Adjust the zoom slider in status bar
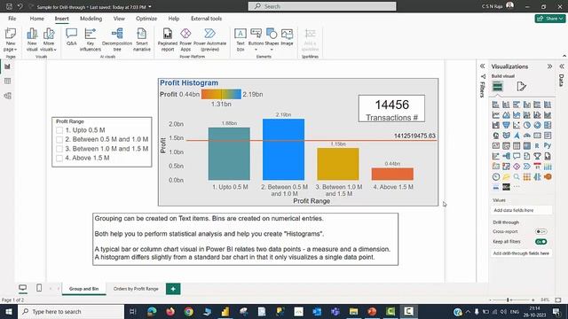The width and height of the screenshot is (568, 319). tap(508, 300)
